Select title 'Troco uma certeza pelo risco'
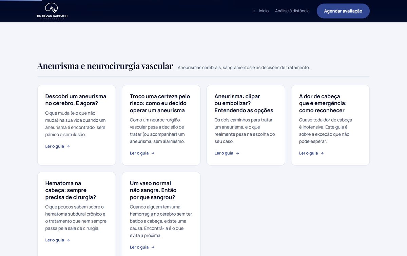The image size is (407, 256). (160, 103)
